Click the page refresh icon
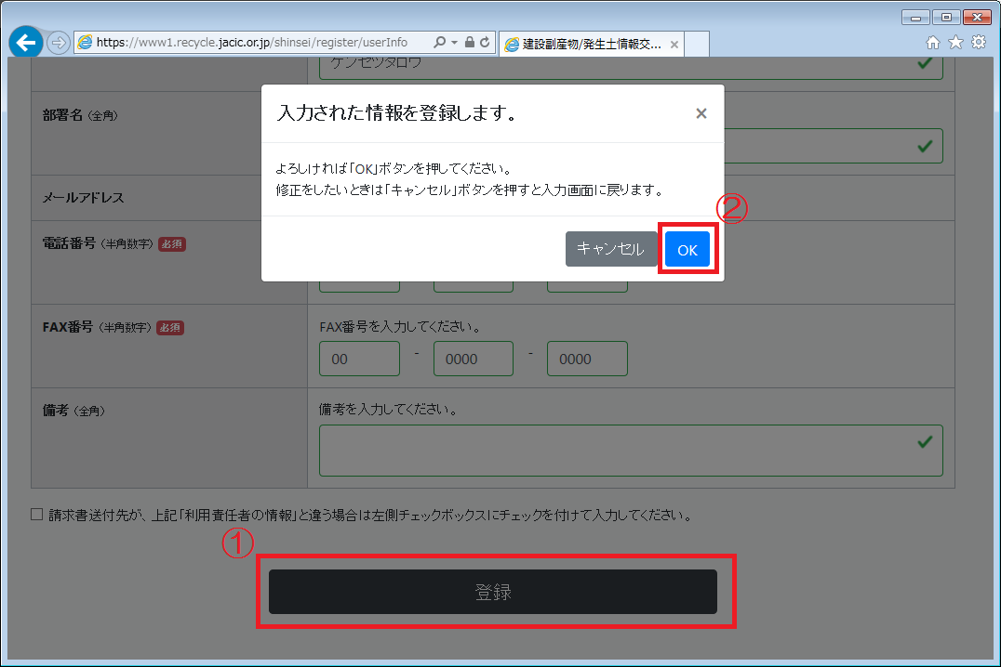The width and height of the screenshot is (1001, 667). point(486,42)
